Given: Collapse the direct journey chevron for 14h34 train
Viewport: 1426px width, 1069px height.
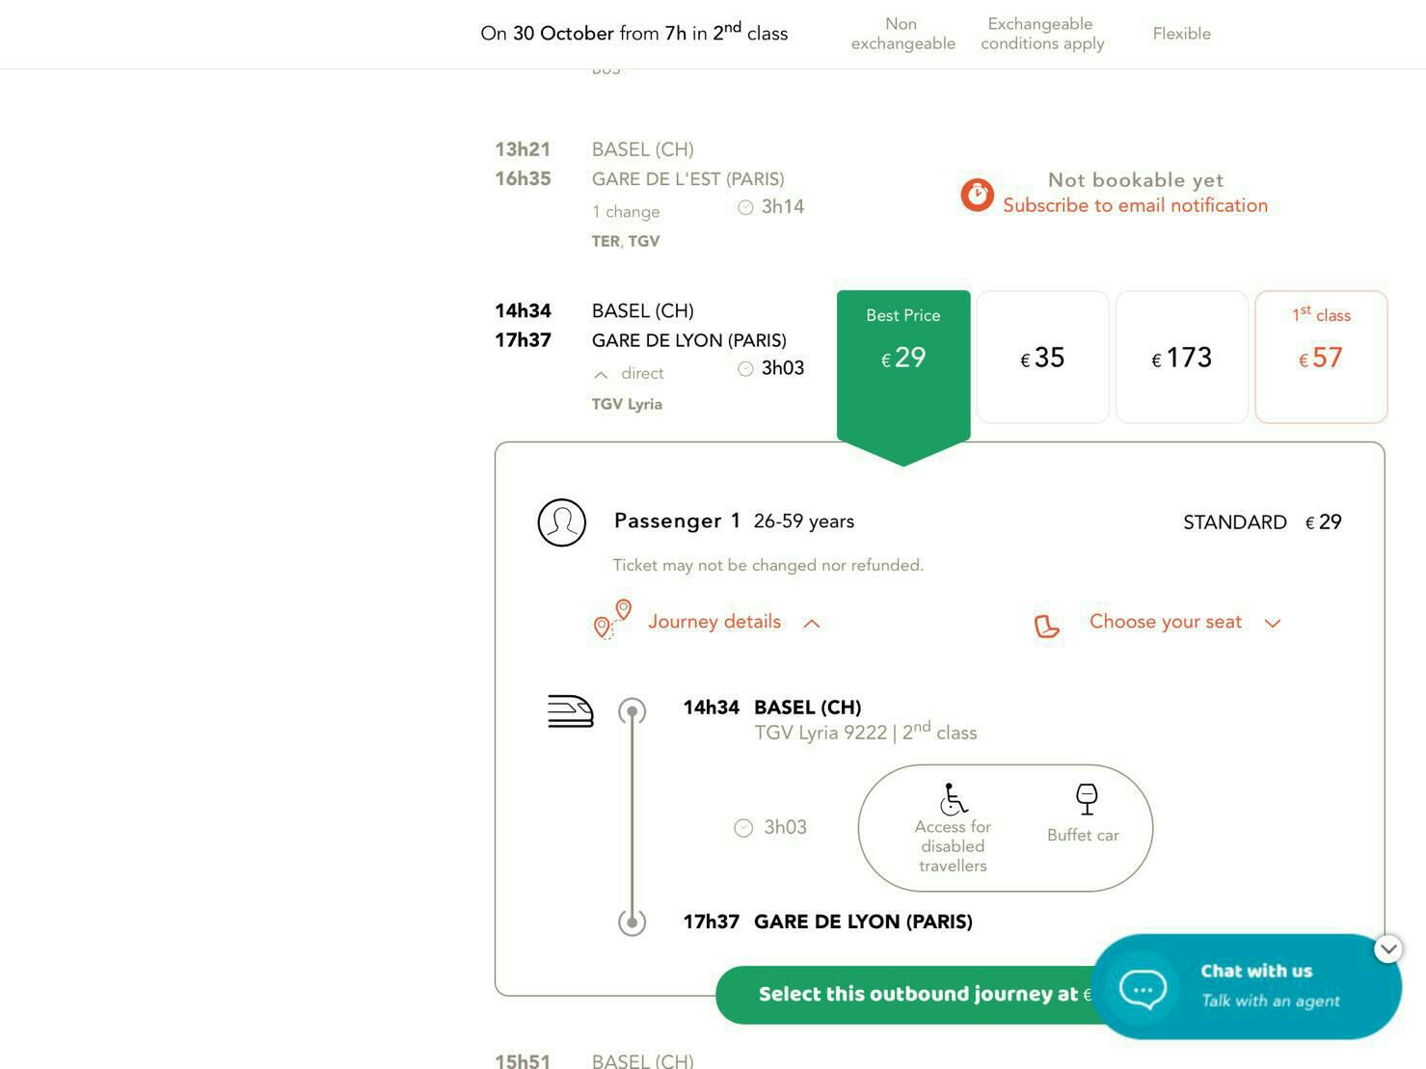Looking at the screenshot, I should click(601, 374).
